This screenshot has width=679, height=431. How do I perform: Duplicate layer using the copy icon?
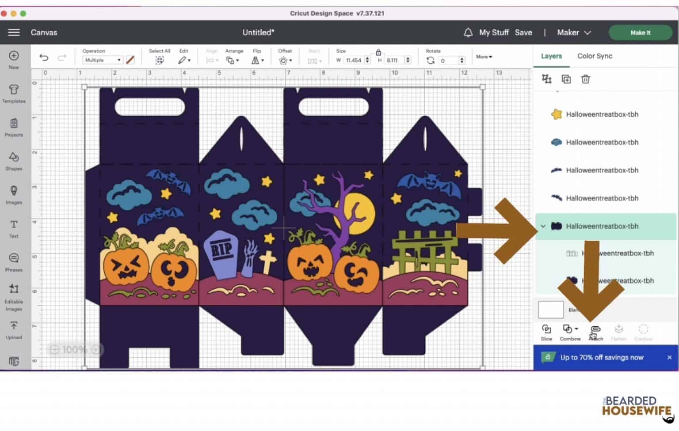coord(566,79)
